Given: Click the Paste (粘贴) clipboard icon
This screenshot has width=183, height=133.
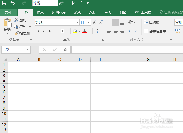Looking at the screenshot, I should point(7,23).
